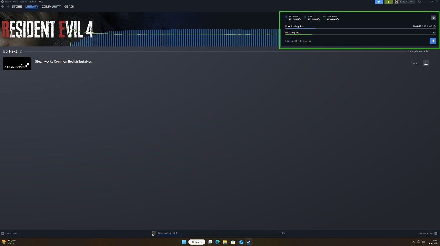Enter Big Picture mode via monitor icon

click(420, 2)
